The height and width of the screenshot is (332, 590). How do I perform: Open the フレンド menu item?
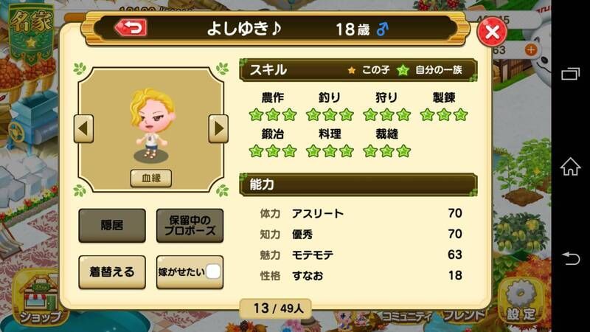(465, 316)
